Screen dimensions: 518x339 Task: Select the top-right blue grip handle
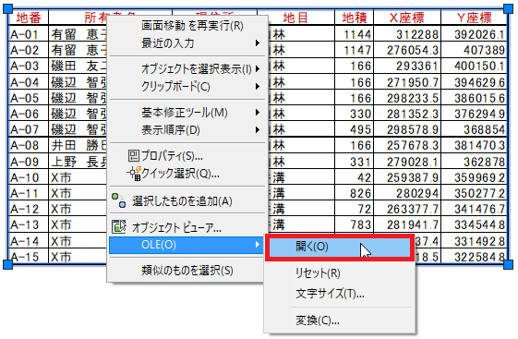(509, 9)
